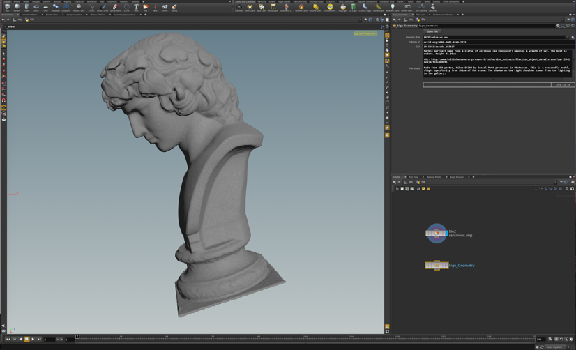Select the file2 antinous.obj node
This screenshot has width=576, height=350.
pyautogui.click(x=437, y=233)
